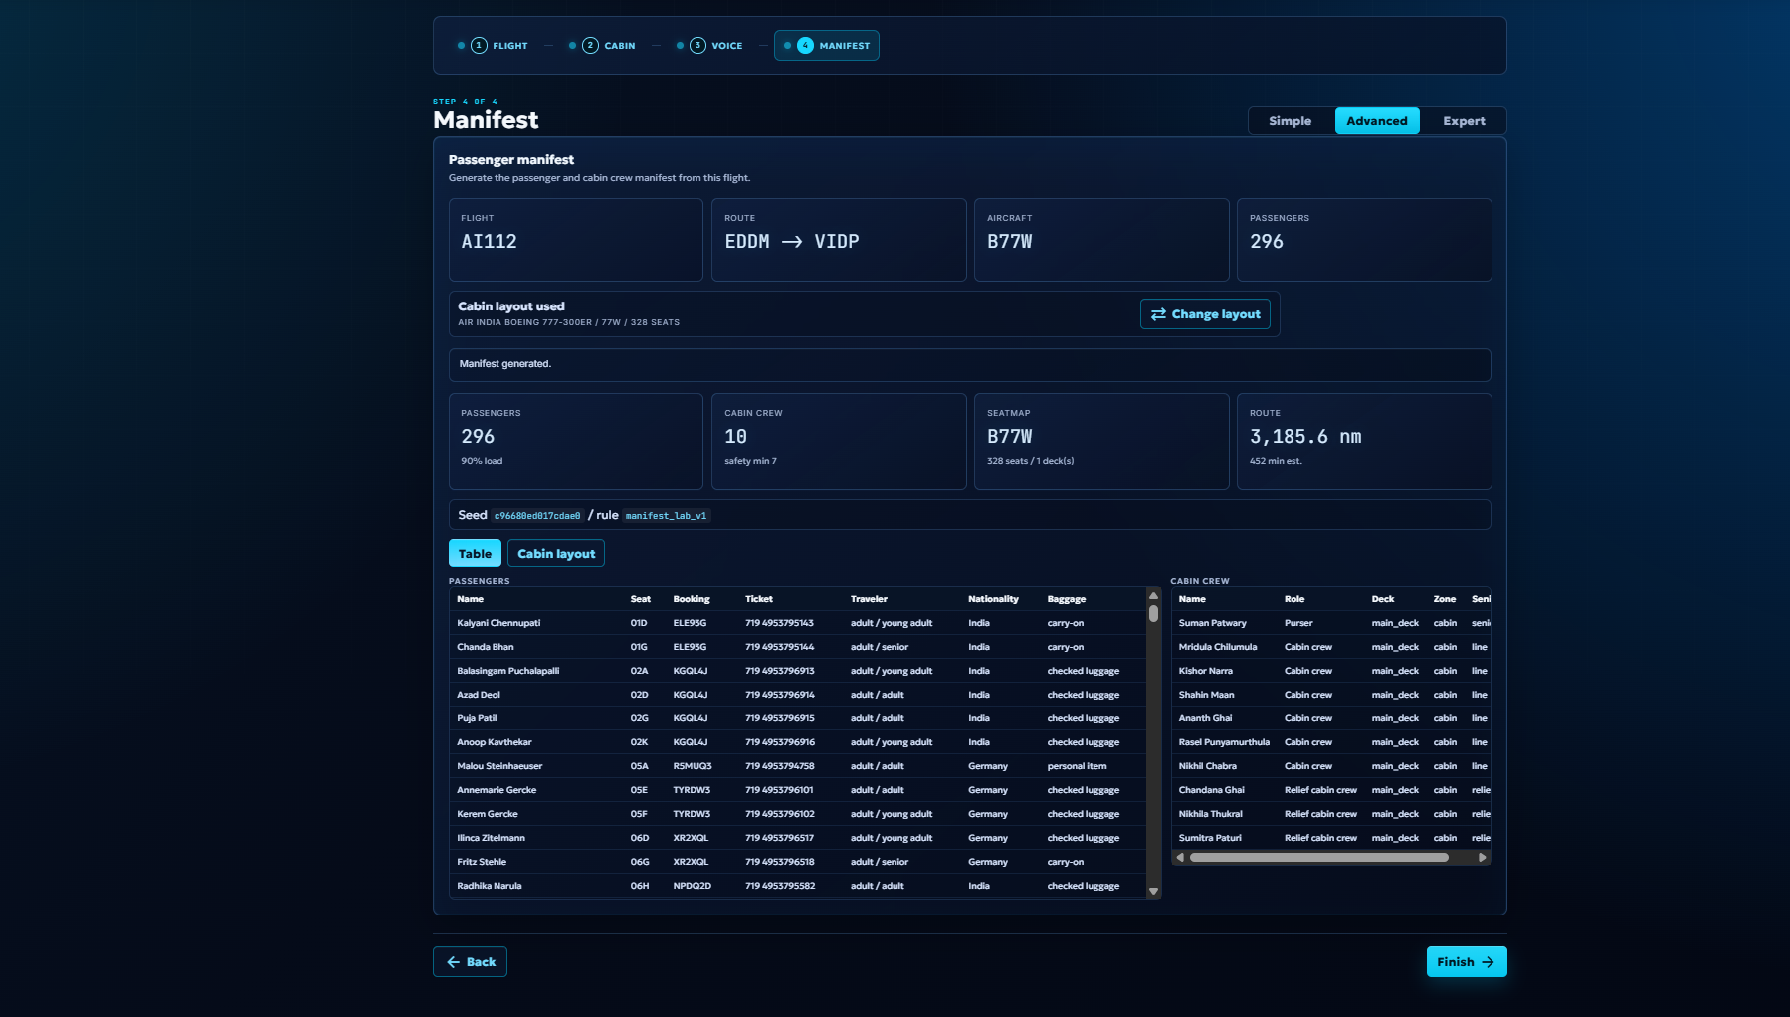This screenshot has width=1790, height=1017.
Task: Open the Cabin layout tab
Action: click(556, 554)
